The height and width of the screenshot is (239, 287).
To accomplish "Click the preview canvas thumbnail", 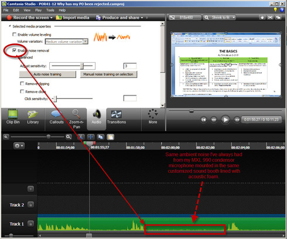I will click(x=226, y=64).
